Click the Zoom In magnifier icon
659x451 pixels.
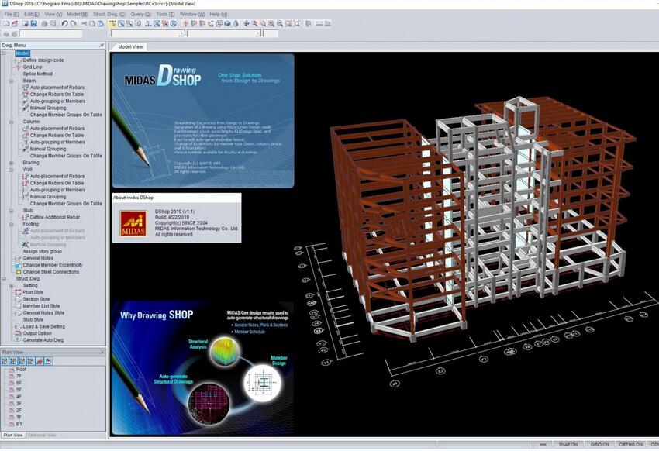271,24
